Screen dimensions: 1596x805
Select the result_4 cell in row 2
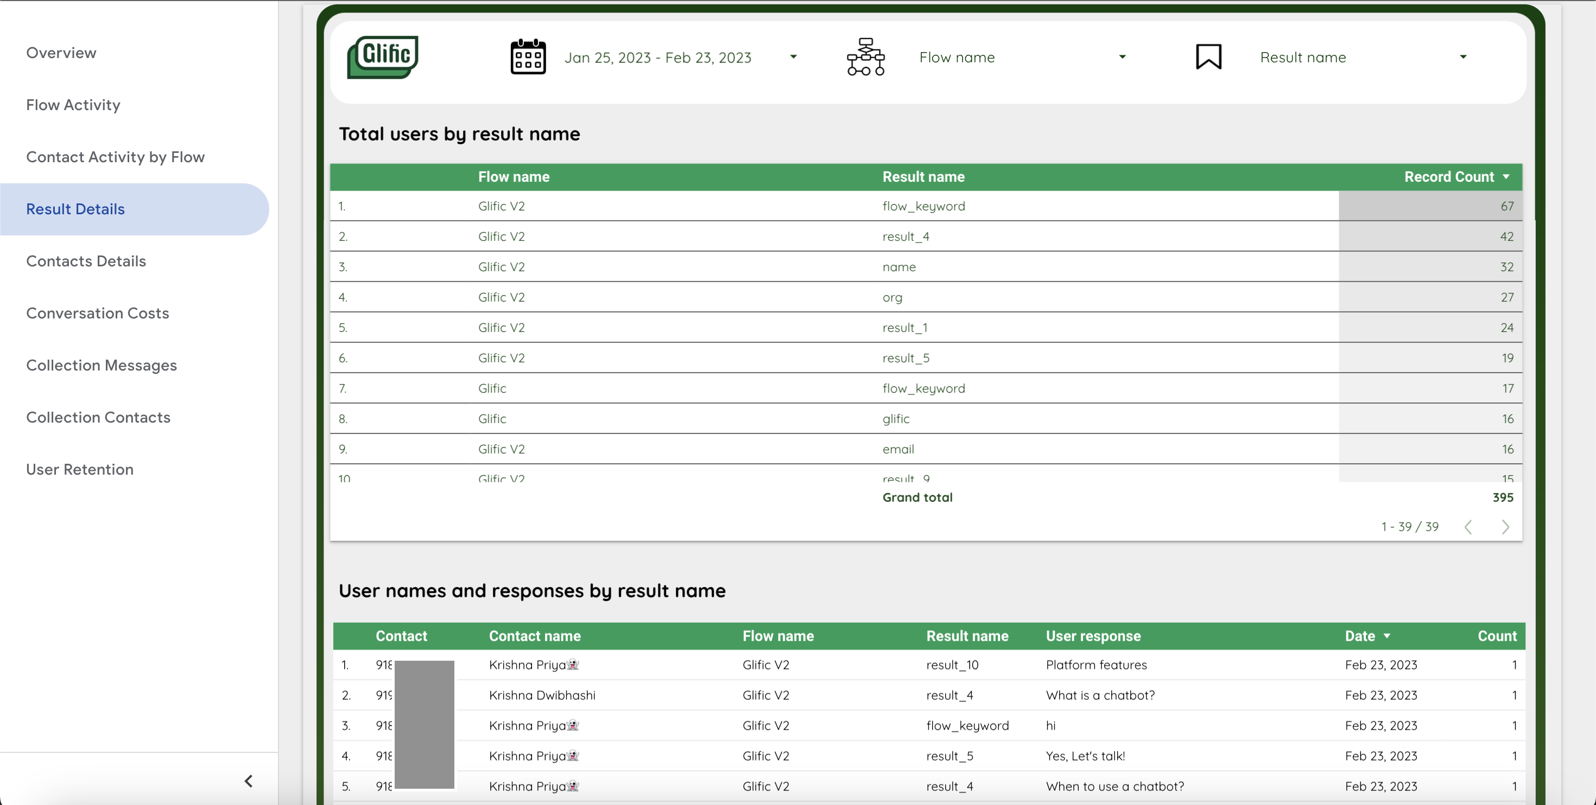point(905,237)
